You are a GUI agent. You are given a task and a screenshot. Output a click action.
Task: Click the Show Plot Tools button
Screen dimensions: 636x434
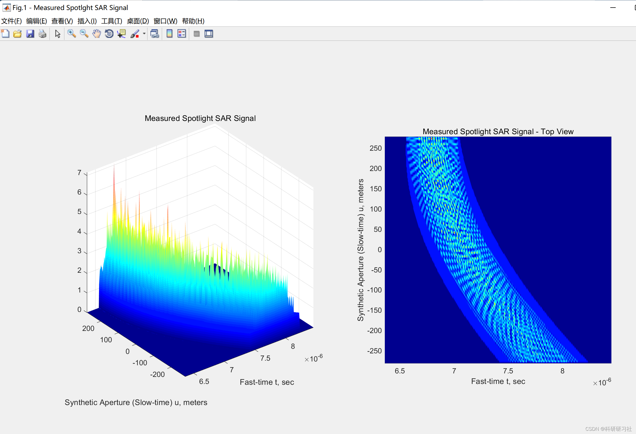coord(209,34)
